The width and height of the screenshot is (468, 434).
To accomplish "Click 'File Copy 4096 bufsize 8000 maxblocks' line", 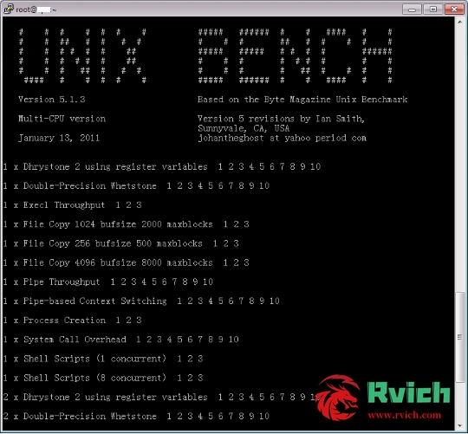I will pos(127,262).
